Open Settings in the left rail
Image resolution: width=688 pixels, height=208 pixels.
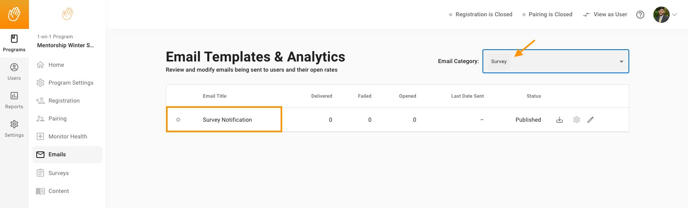[14, 129]
